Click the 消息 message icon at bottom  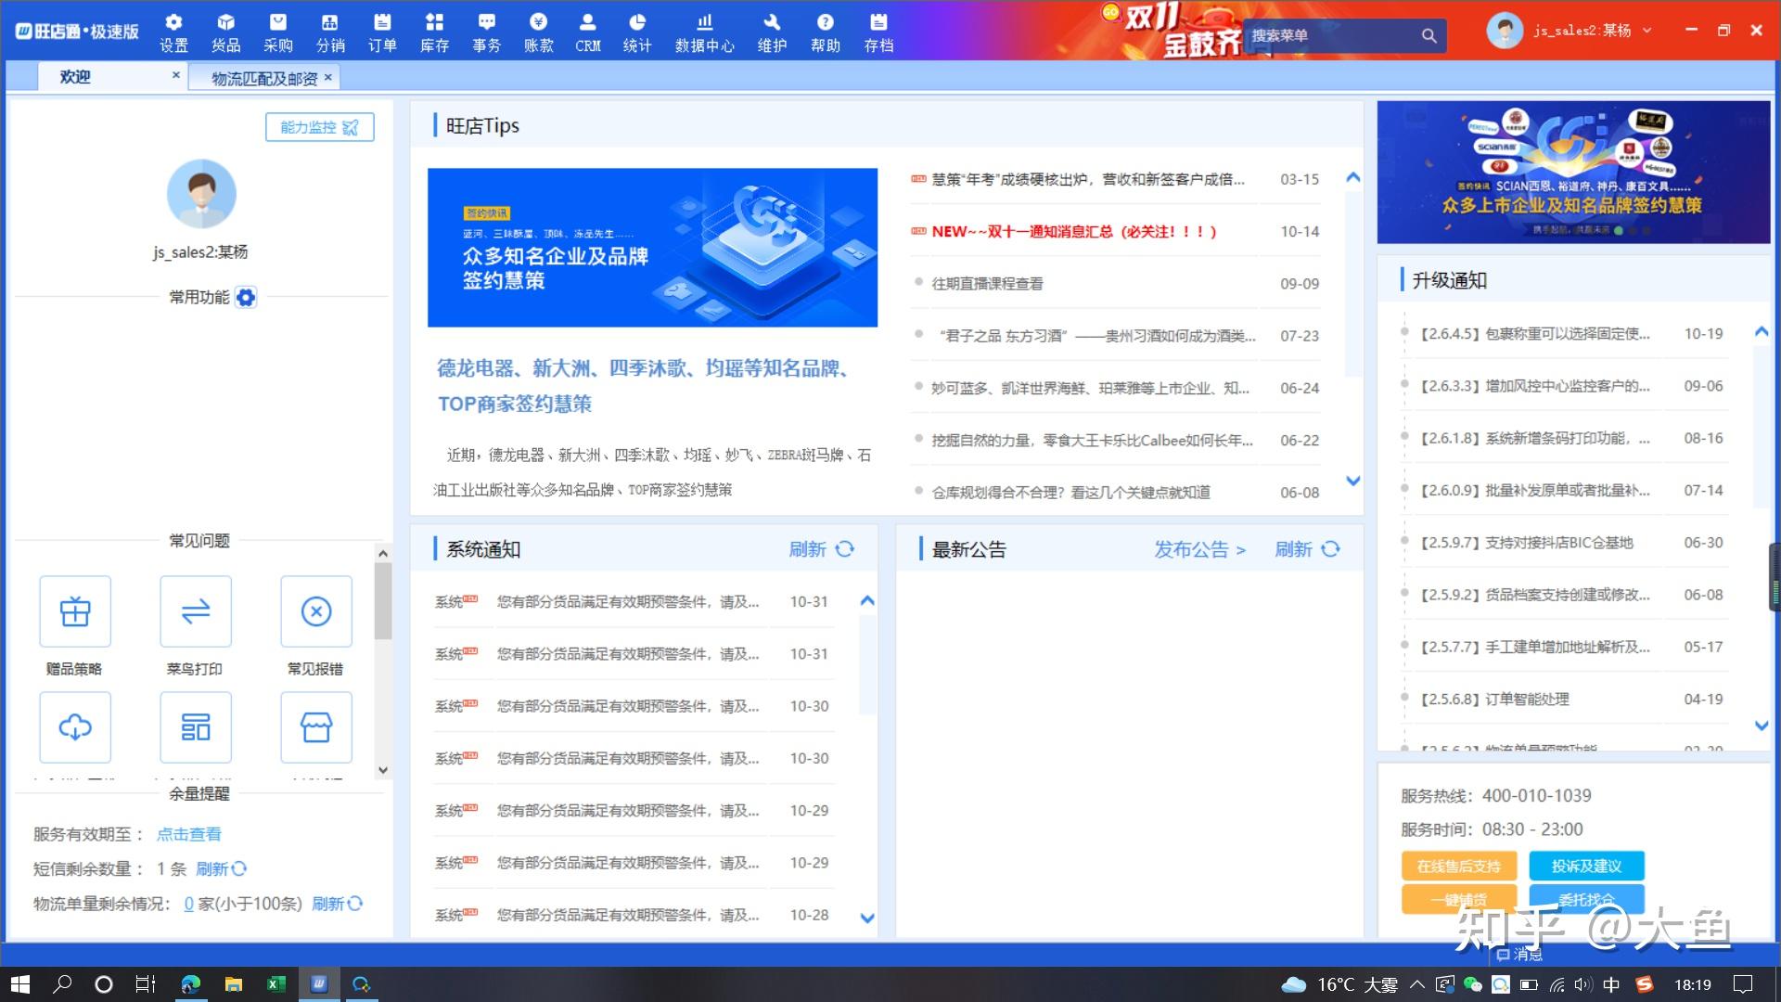1518,955
